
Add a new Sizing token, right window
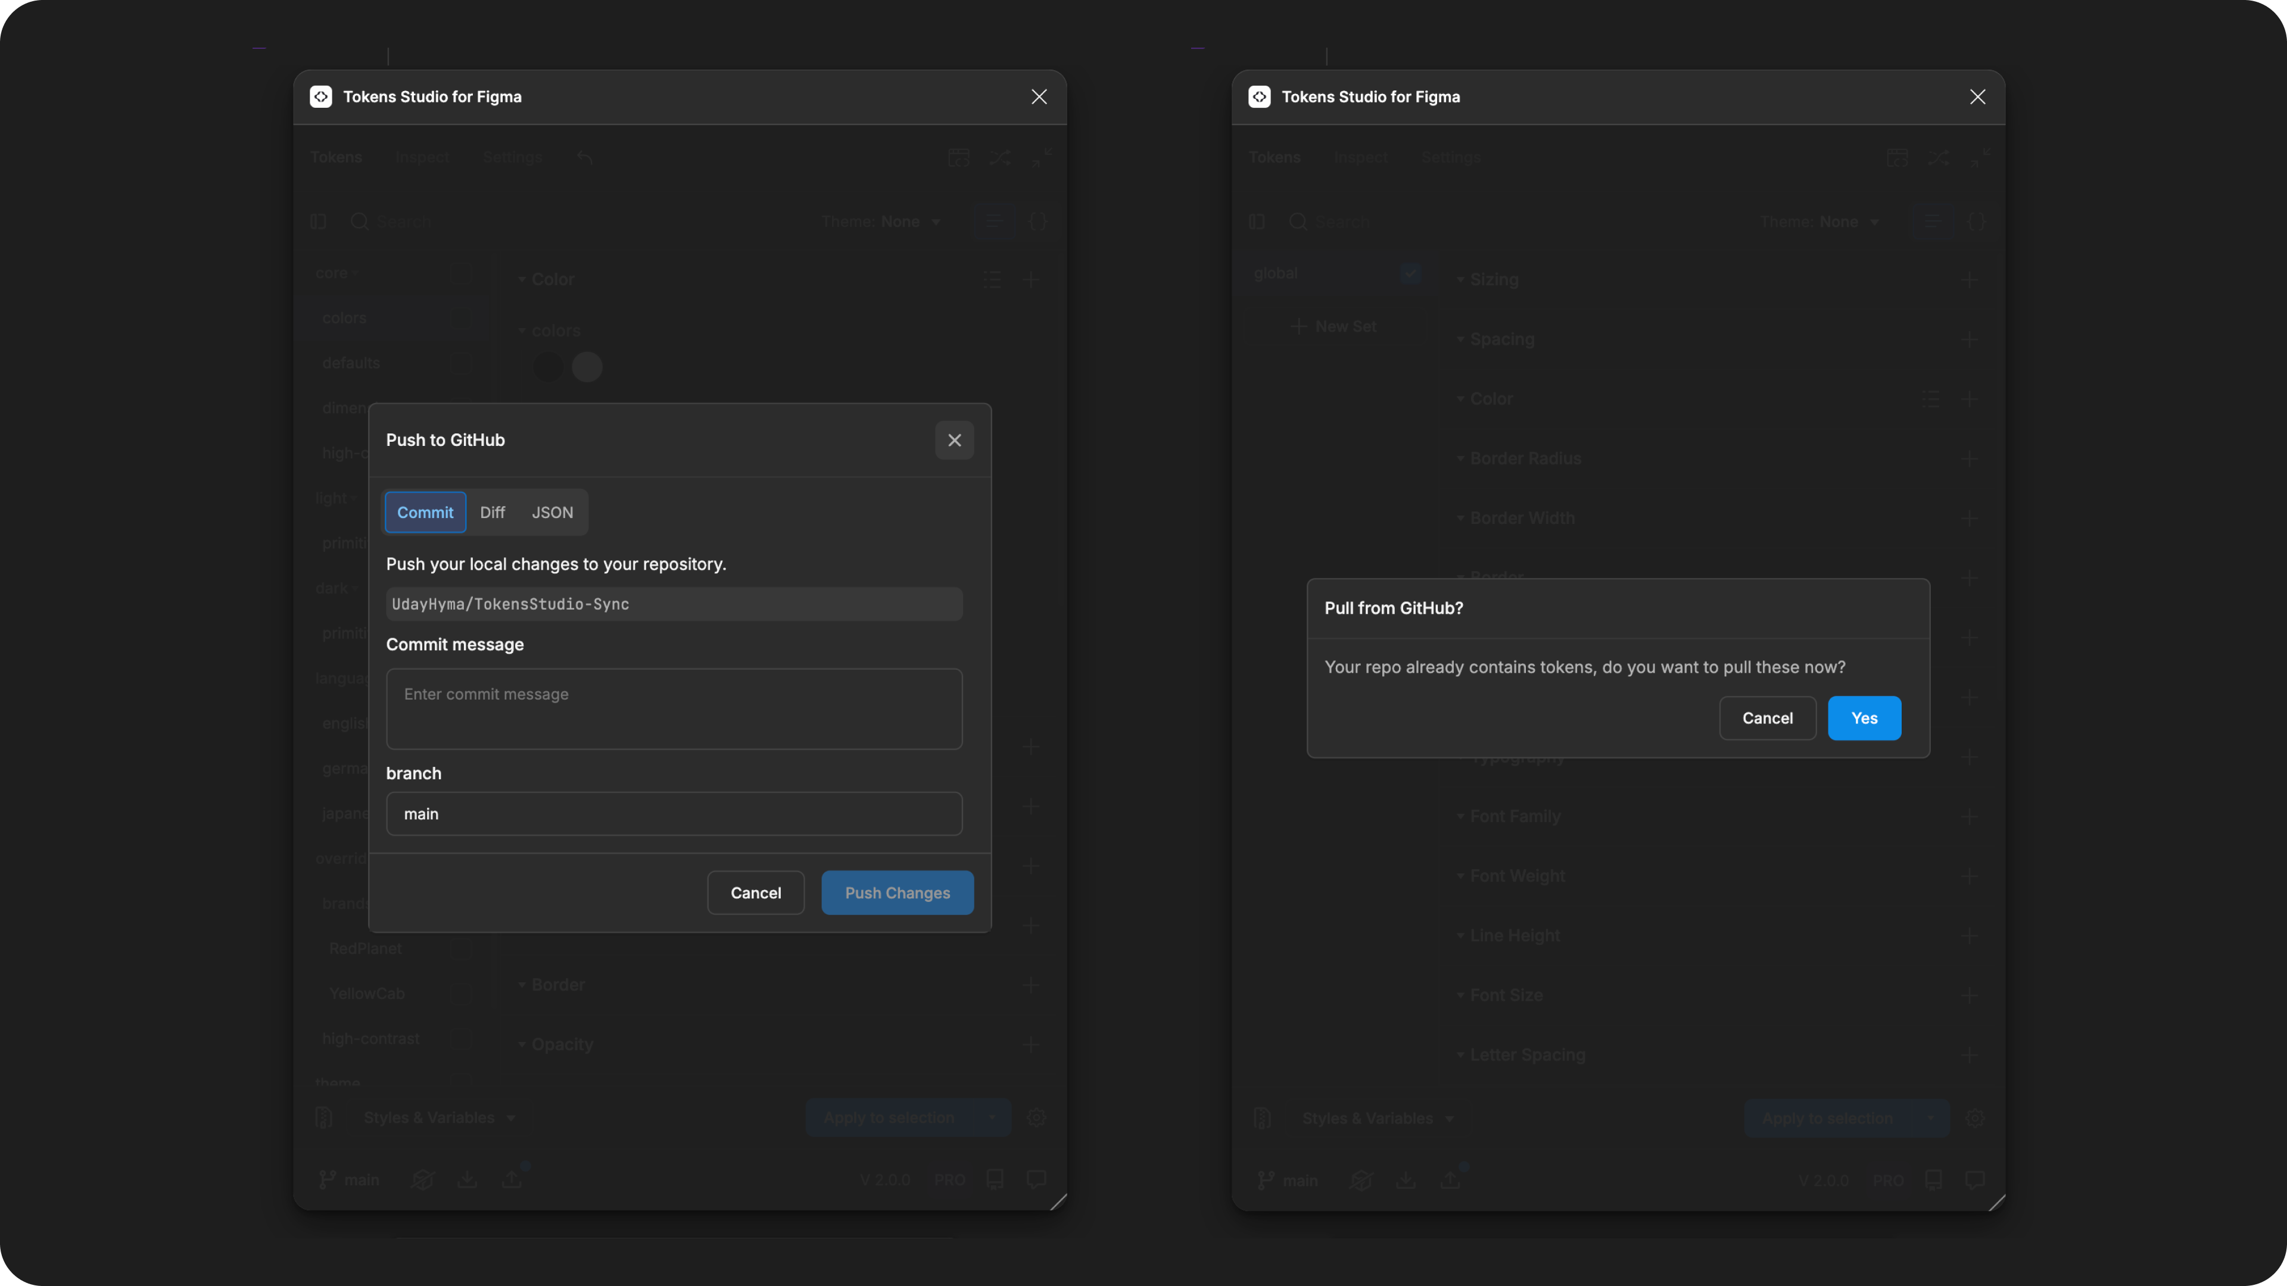[x=1969, y=280]
